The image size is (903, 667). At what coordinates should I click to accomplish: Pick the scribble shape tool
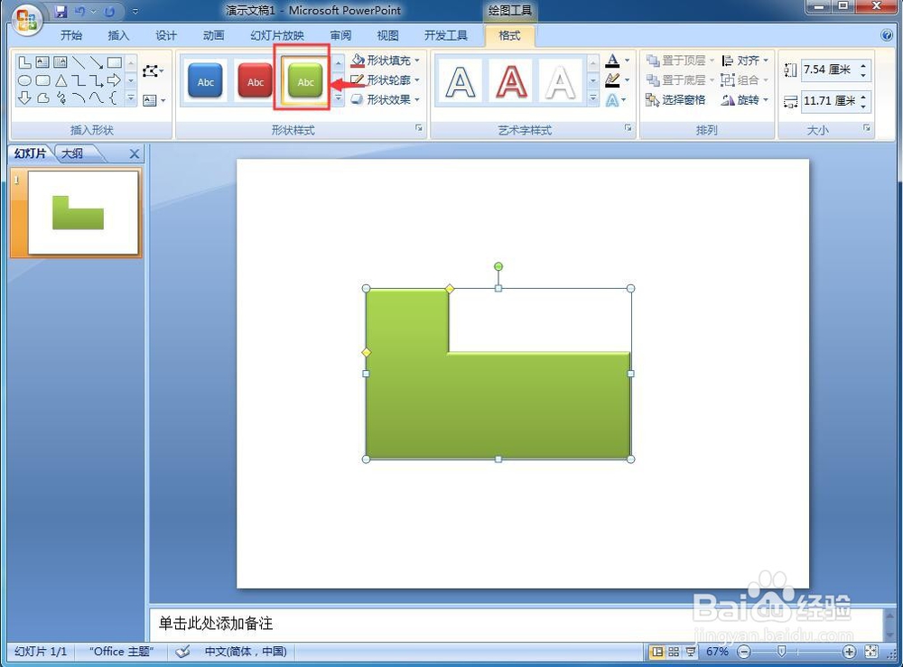(61, 98)
